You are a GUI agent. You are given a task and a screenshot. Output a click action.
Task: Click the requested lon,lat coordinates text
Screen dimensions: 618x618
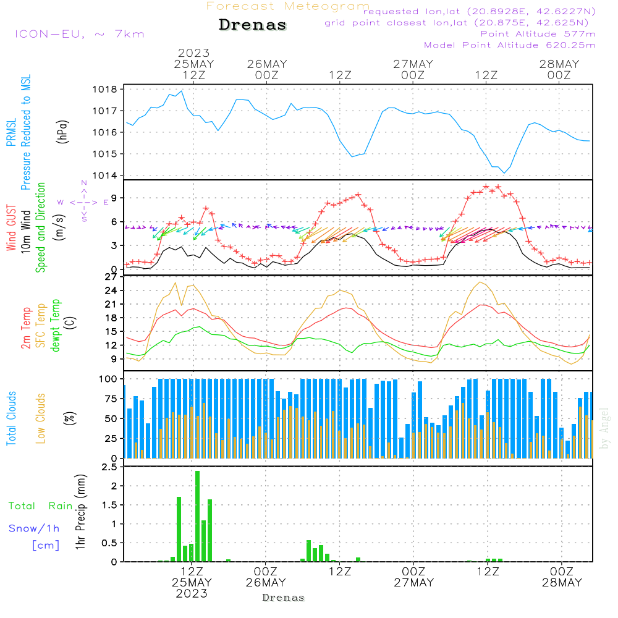pyautogui.click(x=480, y=11)
